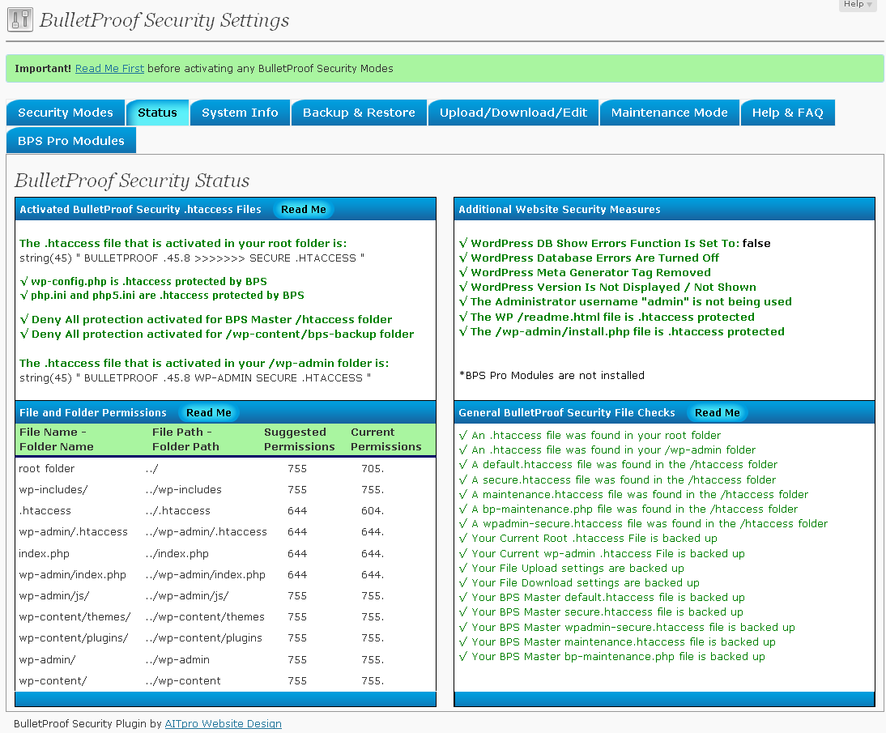
Task: Click the 'File Path - Folder Path' column header
Action: coord(185,439)
